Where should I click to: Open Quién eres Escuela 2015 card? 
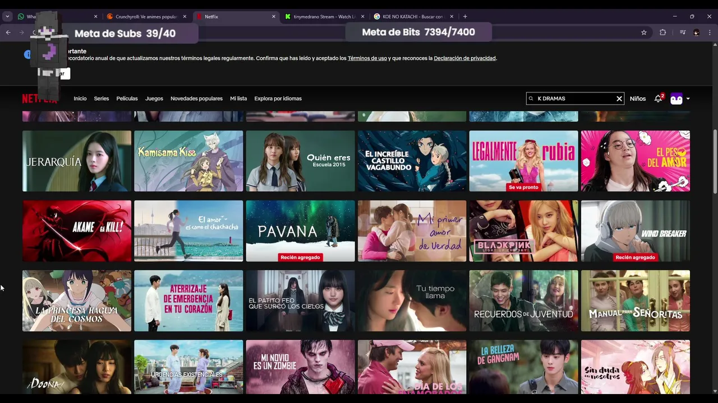(300, 161)
